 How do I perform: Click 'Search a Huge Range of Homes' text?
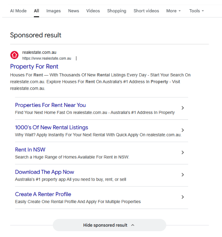(x=72, y=157)
